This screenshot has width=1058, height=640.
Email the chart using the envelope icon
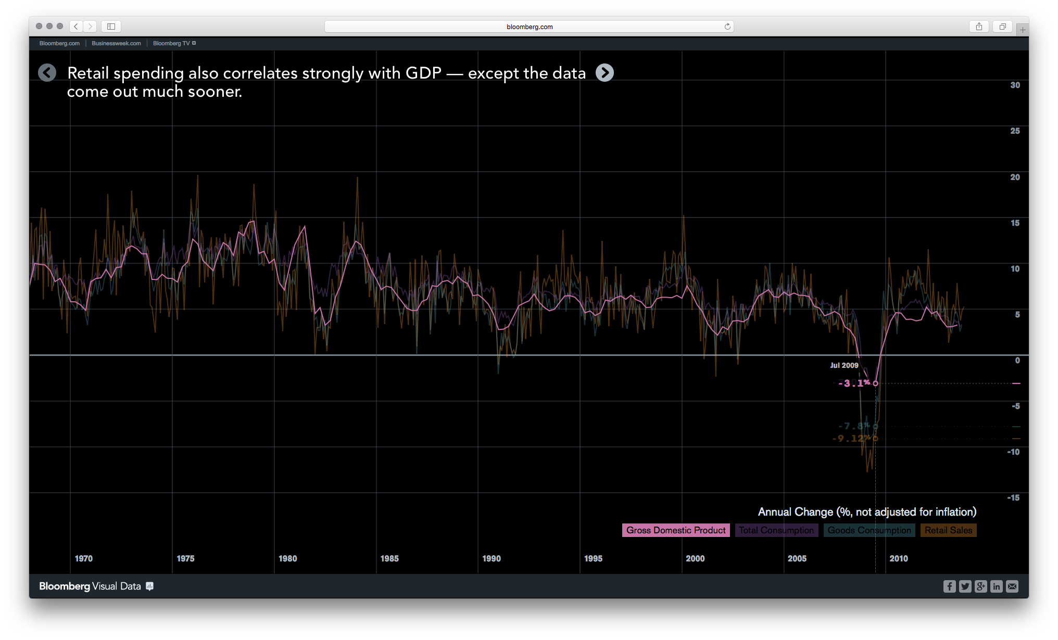click(x=1012, y=586)
